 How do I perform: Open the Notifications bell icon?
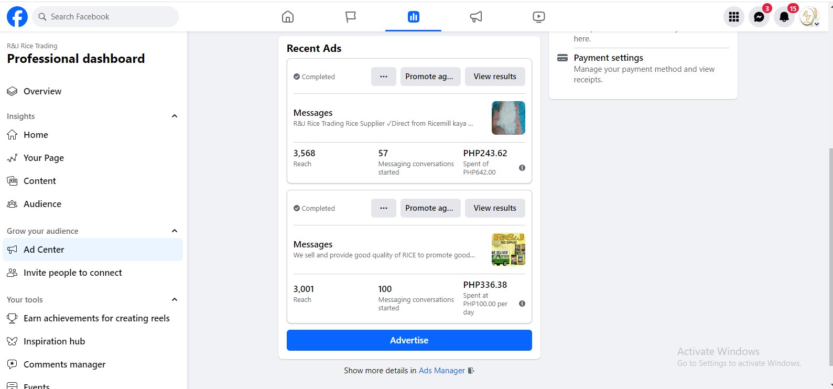tap(784, 17)
